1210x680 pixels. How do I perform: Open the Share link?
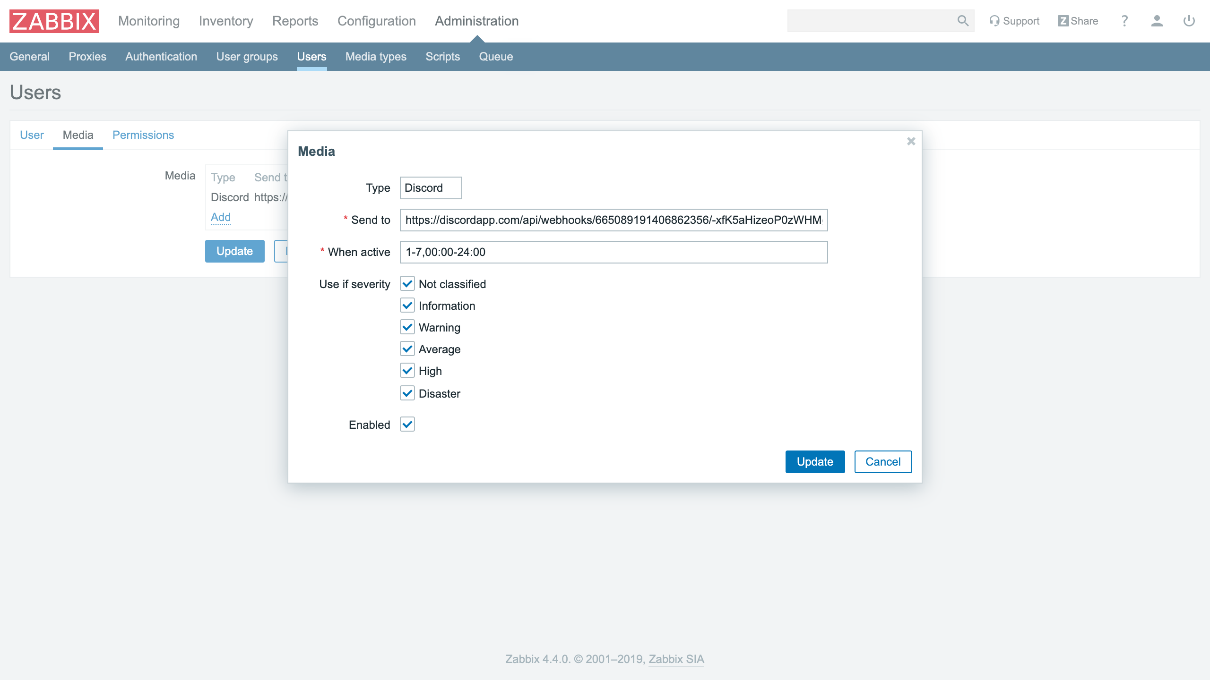pos(1078,21)
